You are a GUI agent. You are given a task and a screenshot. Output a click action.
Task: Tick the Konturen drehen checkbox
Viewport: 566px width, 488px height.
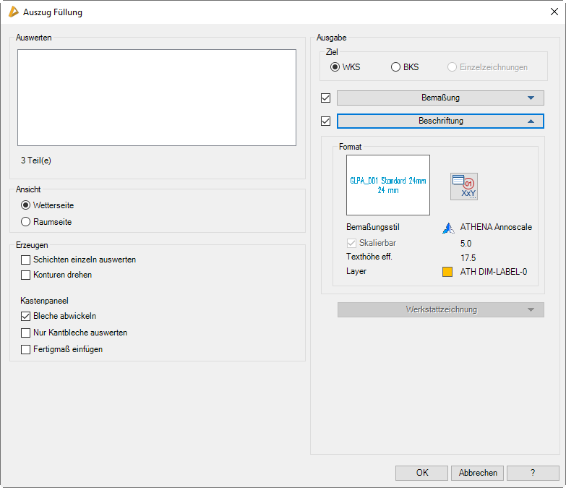[26, 275]
